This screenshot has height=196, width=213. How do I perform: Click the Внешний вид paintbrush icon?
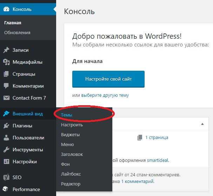(6, 114)
